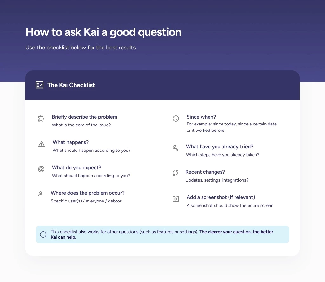Click 'The Kai Checklist' header title
Viewport: 325px width, 282px height.
[71, 85]
